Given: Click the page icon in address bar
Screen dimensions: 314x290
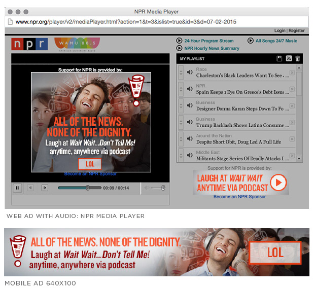Looking at the screenshot, I should click(x=10, y=22).
